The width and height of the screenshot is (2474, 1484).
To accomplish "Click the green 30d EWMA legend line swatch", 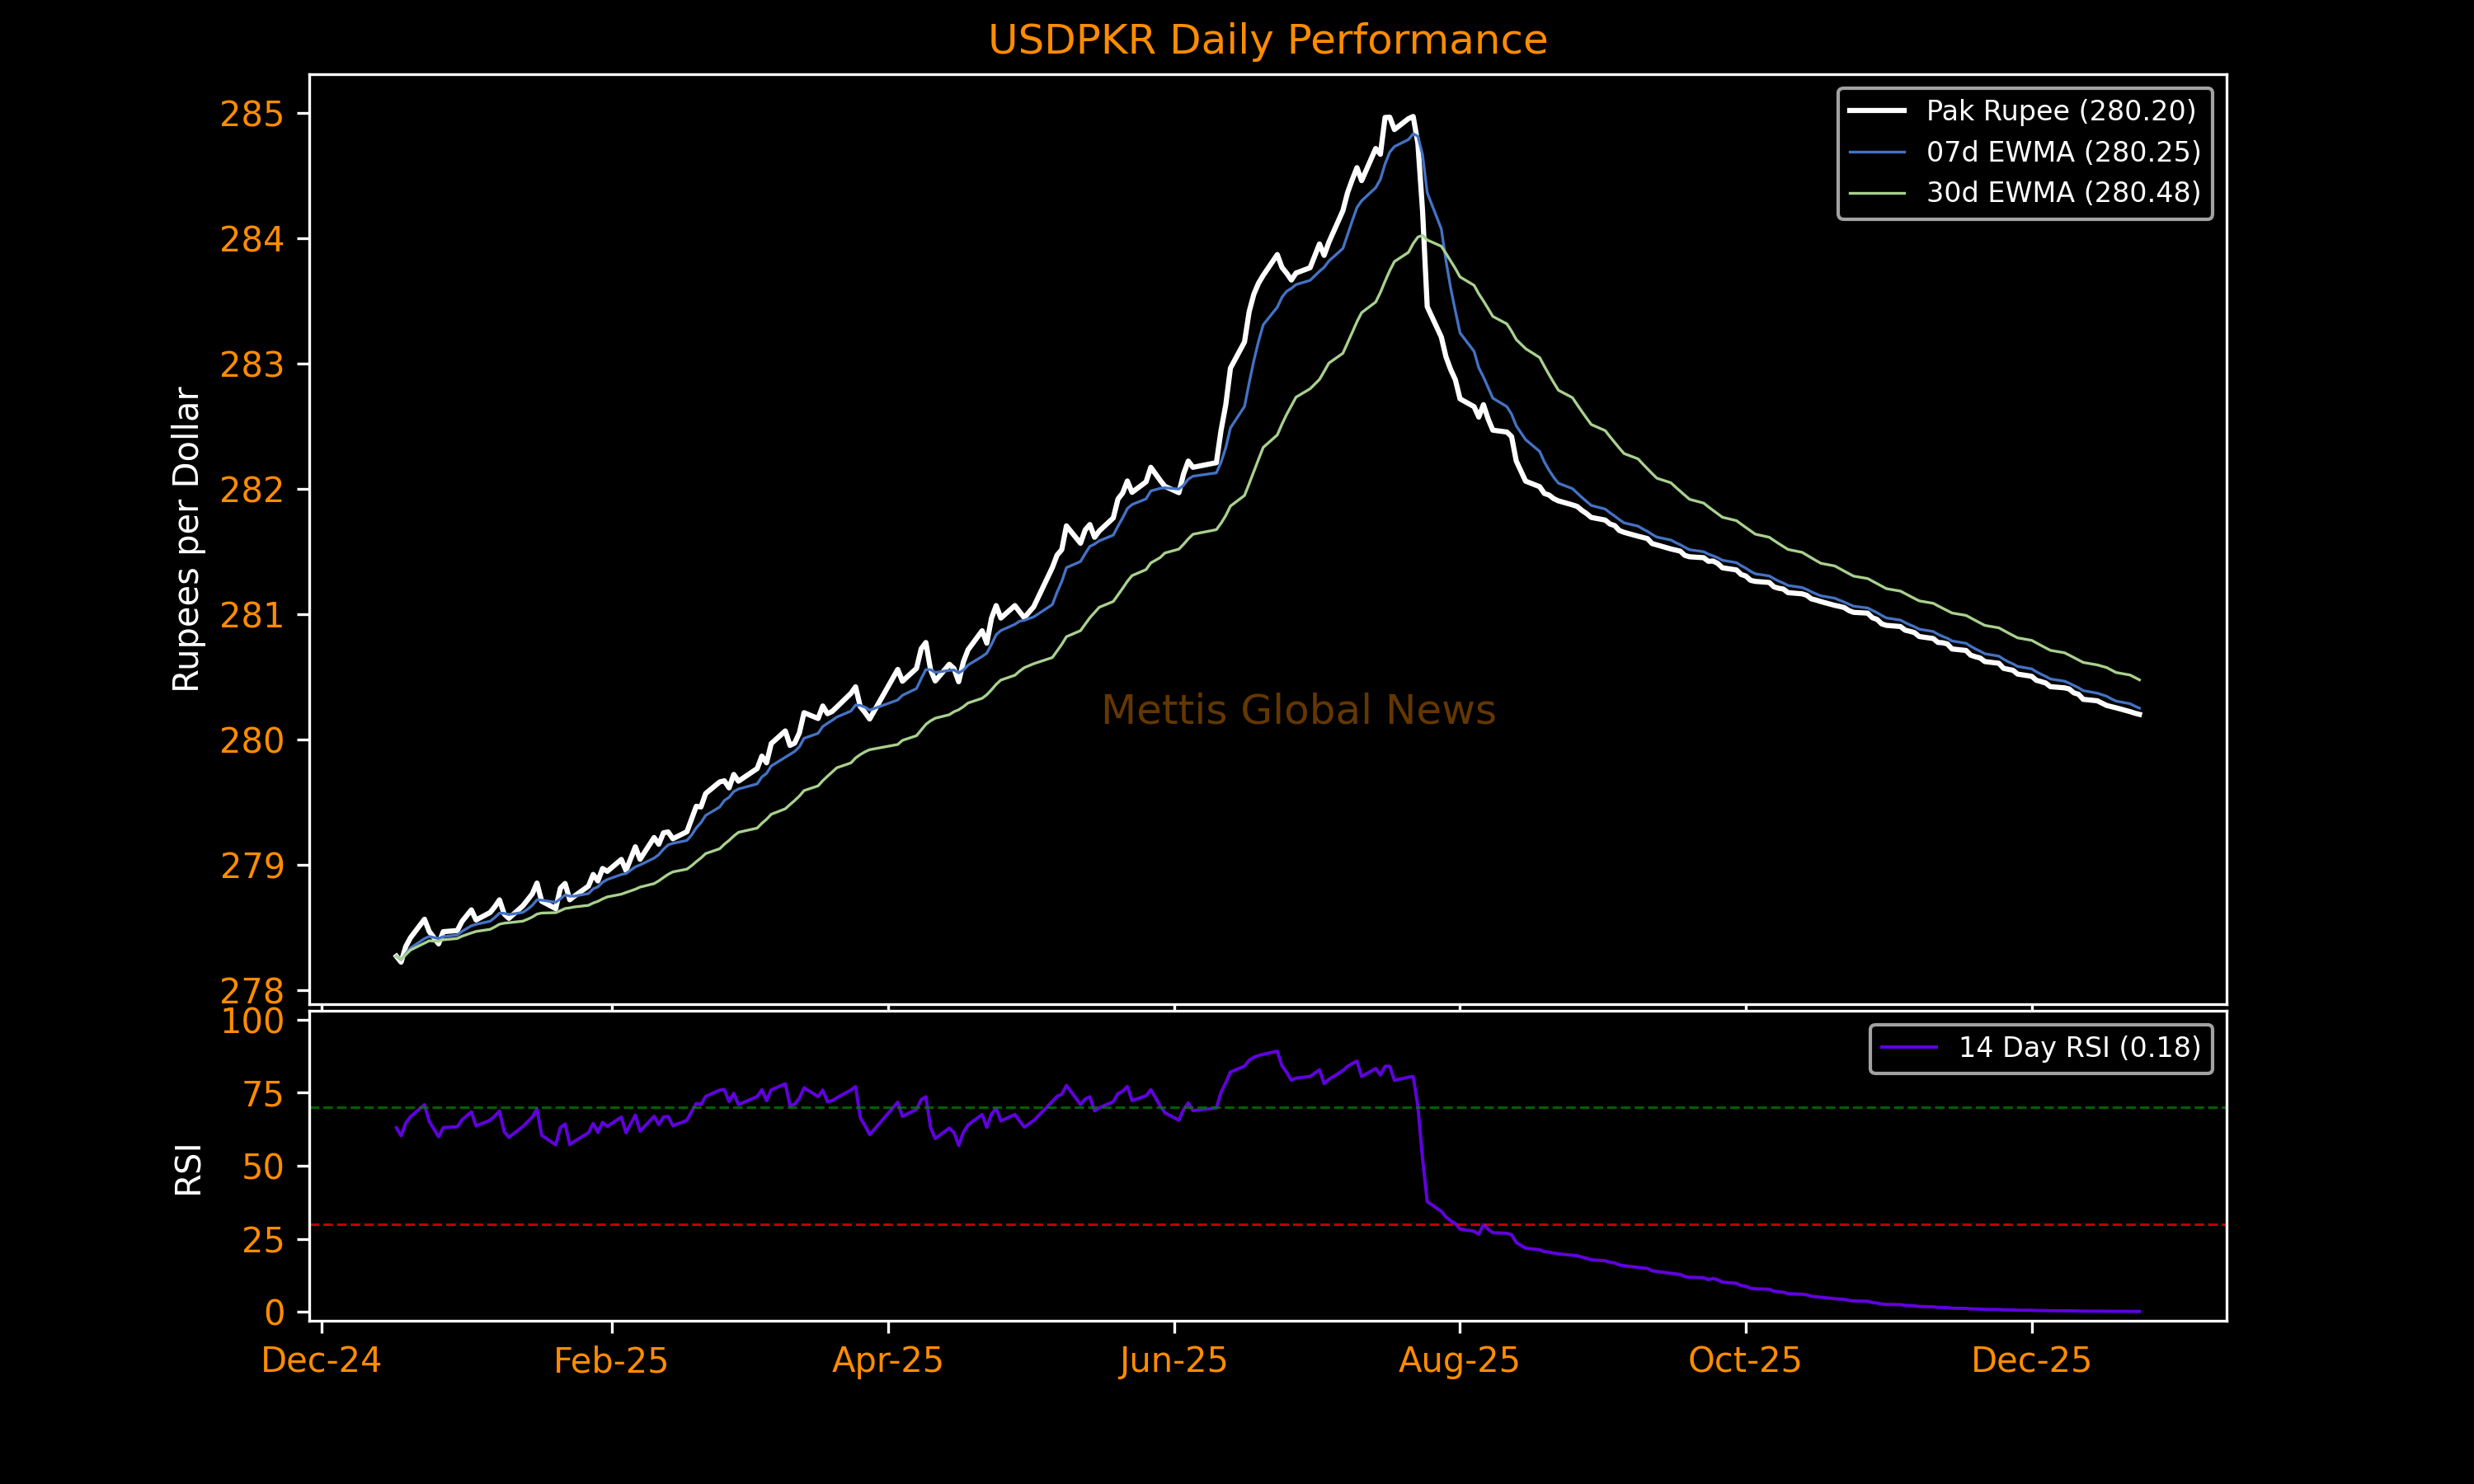I will [1876, 193].
